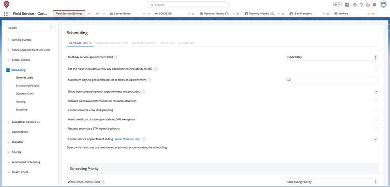Viewport: 390px width, 187px height.
Task: Expand Service Appointment Life Cycle section
Action: click(x=8, y=50)
